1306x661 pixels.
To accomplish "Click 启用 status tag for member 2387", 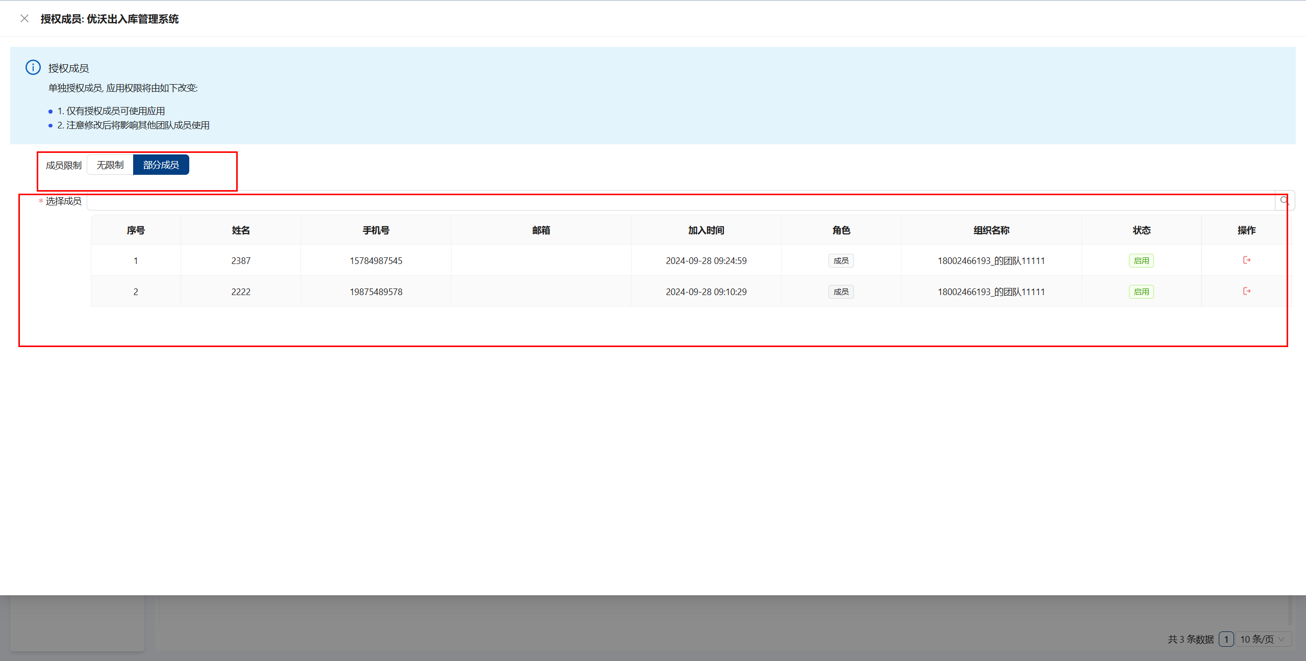I will (1141, 260).
